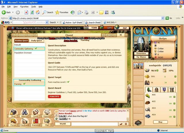Click the green plus beside lumber 4025
The height and width of the screenshot is (133, 184).
[x=175, y=103]
